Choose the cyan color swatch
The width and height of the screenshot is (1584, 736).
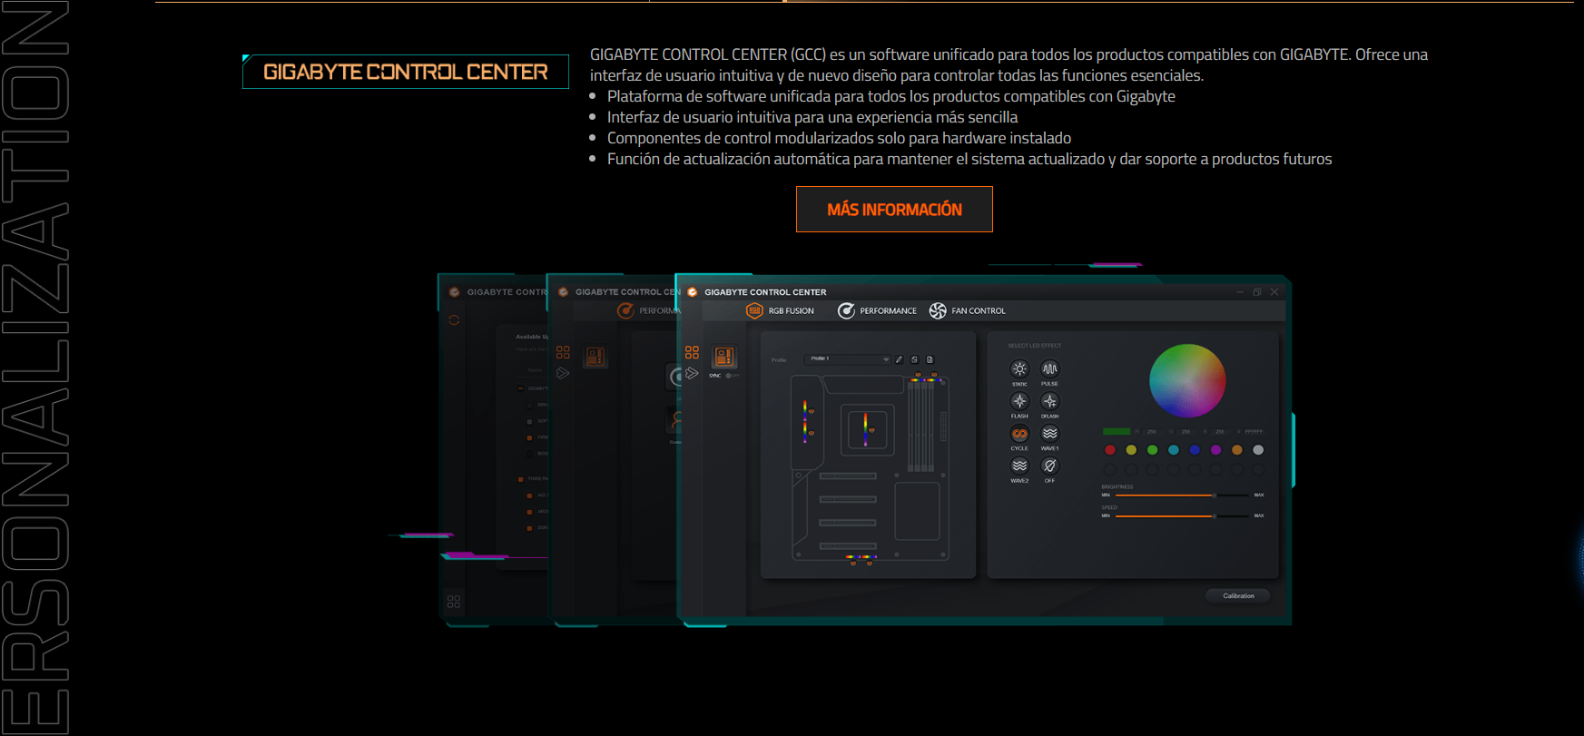coord(1174,450)
